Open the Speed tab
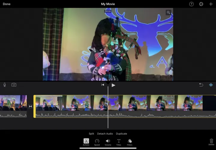216x150 pixels. 97,142
